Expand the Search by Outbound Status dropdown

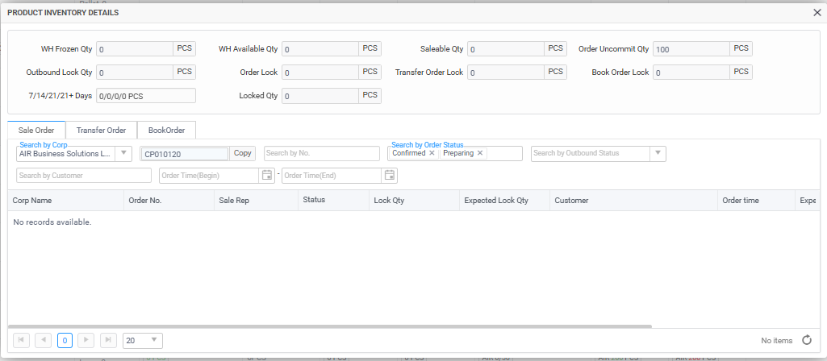tap(658, 153)
